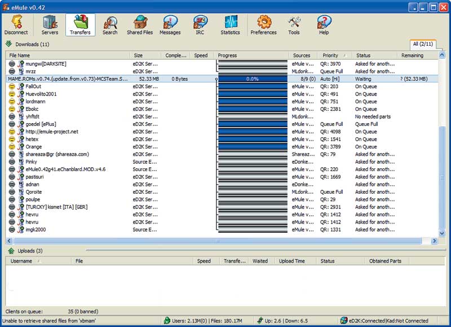The height and width of the screenshot is (327, 451).
Task: Select the imgk2000 source row
Action: tap(222, 230)
